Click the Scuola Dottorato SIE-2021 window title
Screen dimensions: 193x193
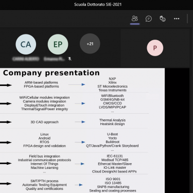(98, 5)
